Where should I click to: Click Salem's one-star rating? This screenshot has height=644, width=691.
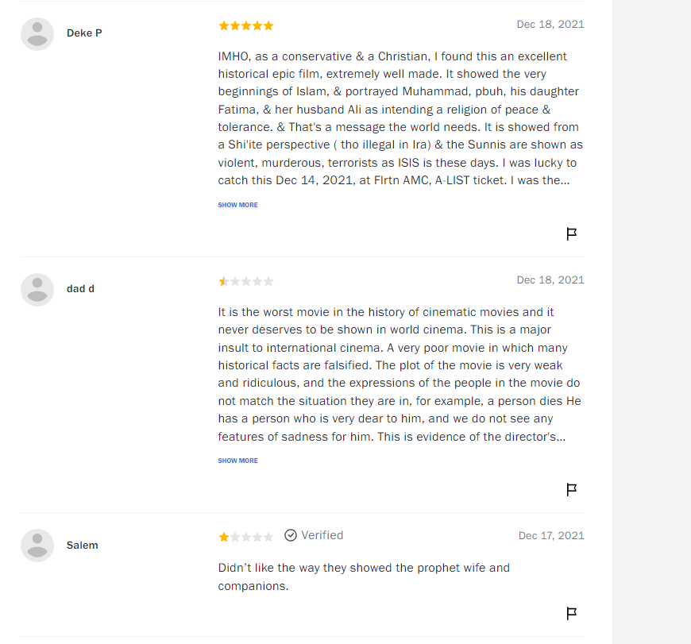(x=246, y=537)
